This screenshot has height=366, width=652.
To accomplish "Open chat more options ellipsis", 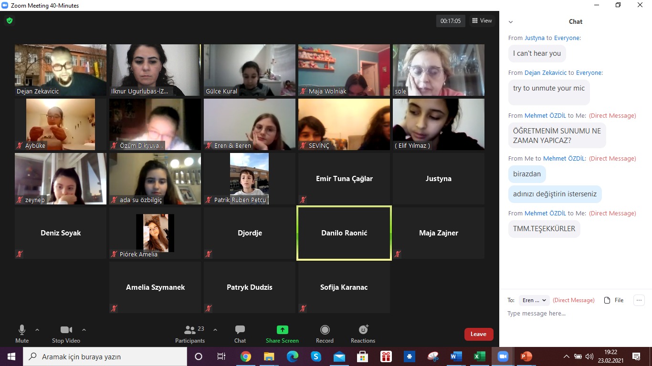I will click(x=639, y=300).
